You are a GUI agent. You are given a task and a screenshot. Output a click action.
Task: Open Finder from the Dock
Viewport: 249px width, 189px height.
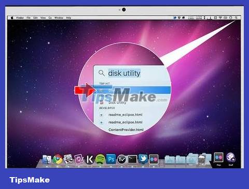(47, 159)
